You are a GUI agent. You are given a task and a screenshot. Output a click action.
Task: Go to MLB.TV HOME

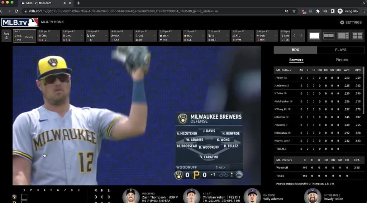[x=52, y=22]
